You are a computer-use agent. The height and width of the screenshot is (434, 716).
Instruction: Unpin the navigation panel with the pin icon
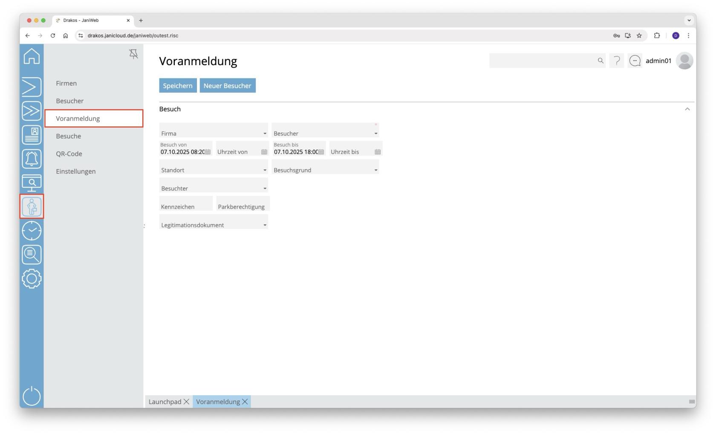click(x=133, y=54)
